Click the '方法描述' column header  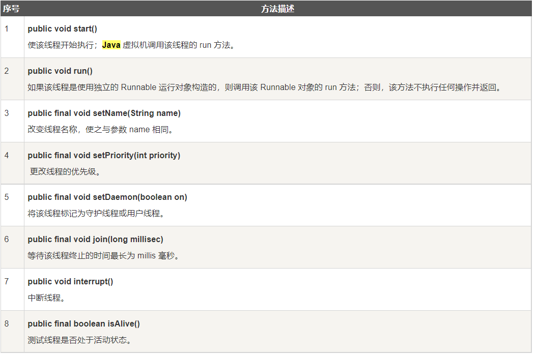(277, 9)
